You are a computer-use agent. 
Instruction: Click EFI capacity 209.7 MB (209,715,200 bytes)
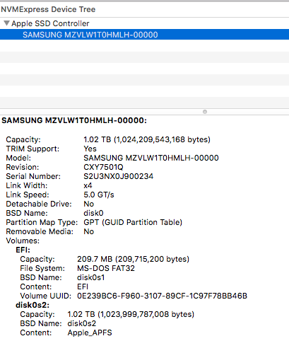coord(134,259)
